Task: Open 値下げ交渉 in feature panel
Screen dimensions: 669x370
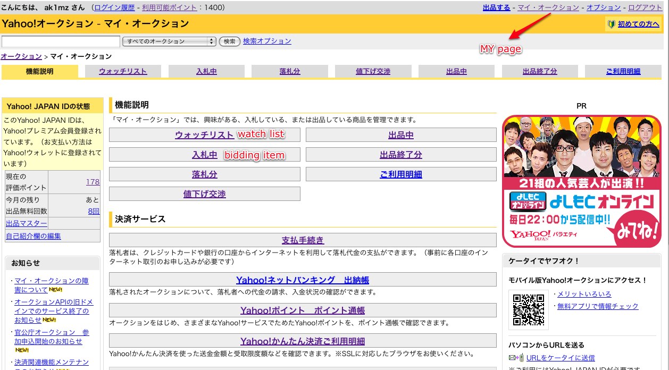Action: click(x=205, y=194)
